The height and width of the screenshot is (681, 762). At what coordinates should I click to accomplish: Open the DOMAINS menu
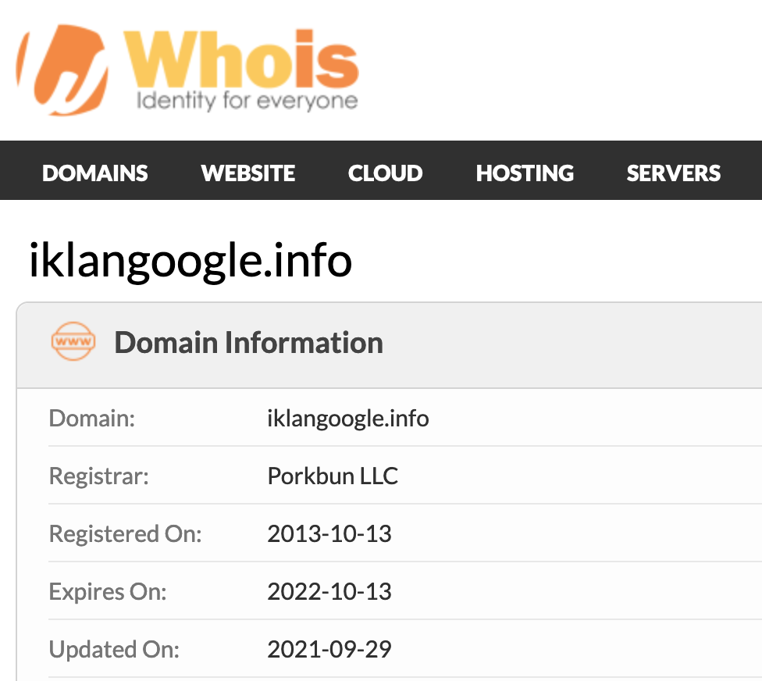[95, 173]
